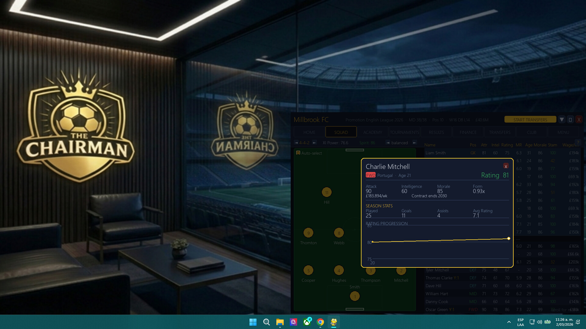The image size is (586, 329).
Task: Open the Finance tab
Action: [x=468, y=132]
